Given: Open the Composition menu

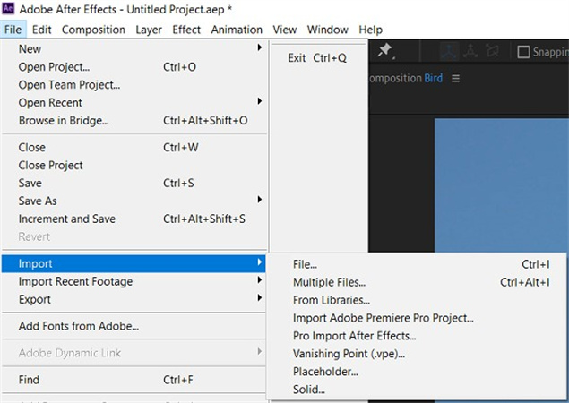Looking at the screenshot, I should [x=93, y=30].
